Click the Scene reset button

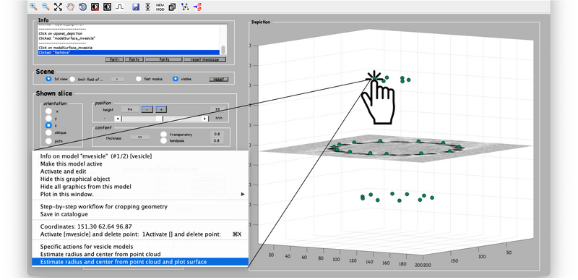[x=219, y=80]
